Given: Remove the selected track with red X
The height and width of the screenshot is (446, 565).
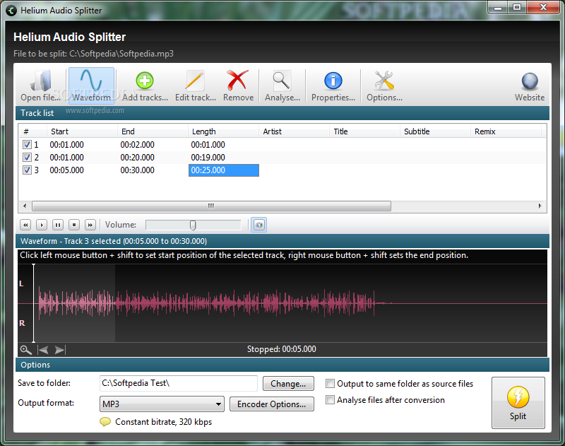Looking at the screenshot, I should (x=238, y=86).
